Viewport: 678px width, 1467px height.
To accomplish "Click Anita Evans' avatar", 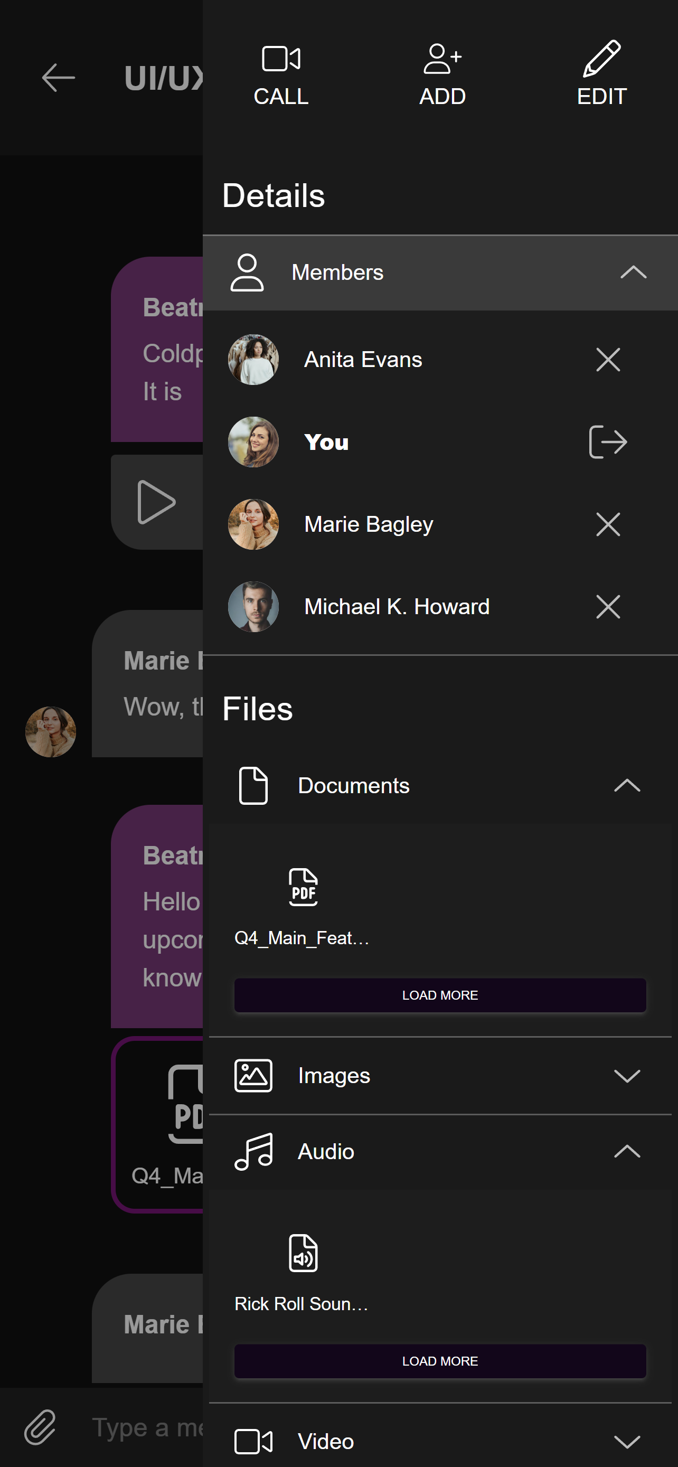I will click(253, 360).
